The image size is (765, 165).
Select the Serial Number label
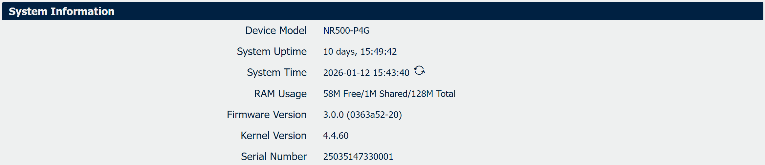point(273,156)
